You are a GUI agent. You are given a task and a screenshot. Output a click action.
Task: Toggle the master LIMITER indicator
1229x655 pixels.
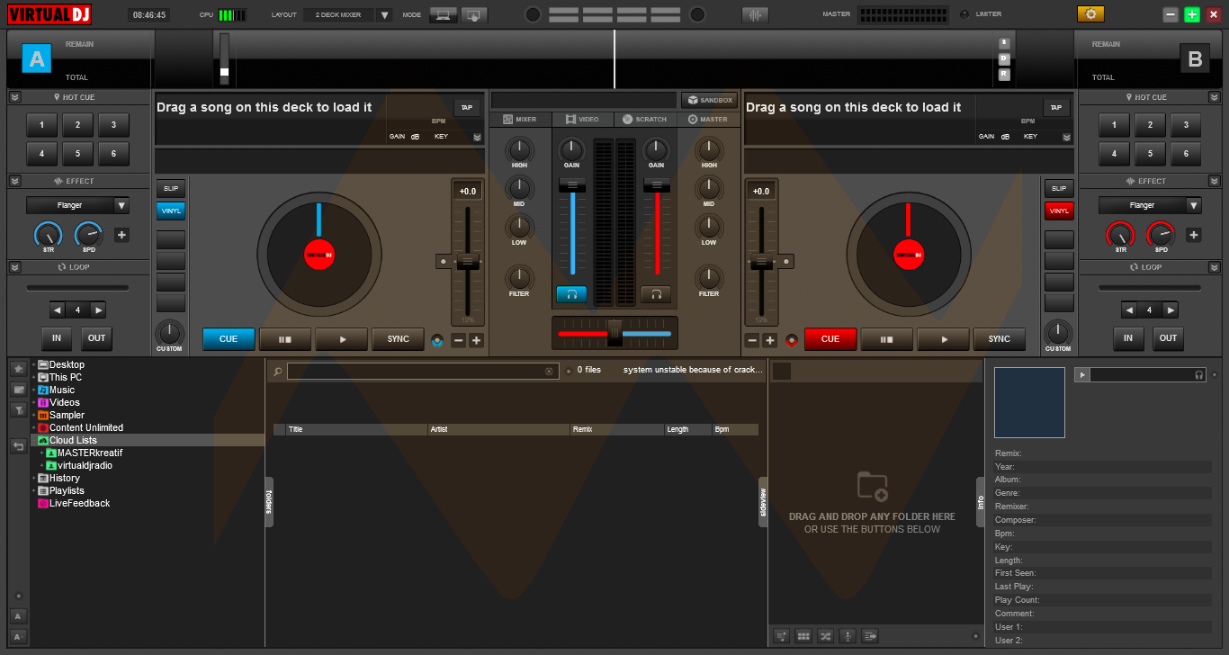[x=964, y=14]
